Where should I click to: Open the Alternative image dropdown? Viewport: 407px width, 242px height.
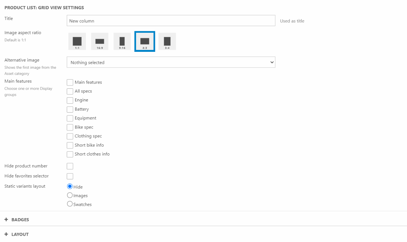click(x=171, y=62)
